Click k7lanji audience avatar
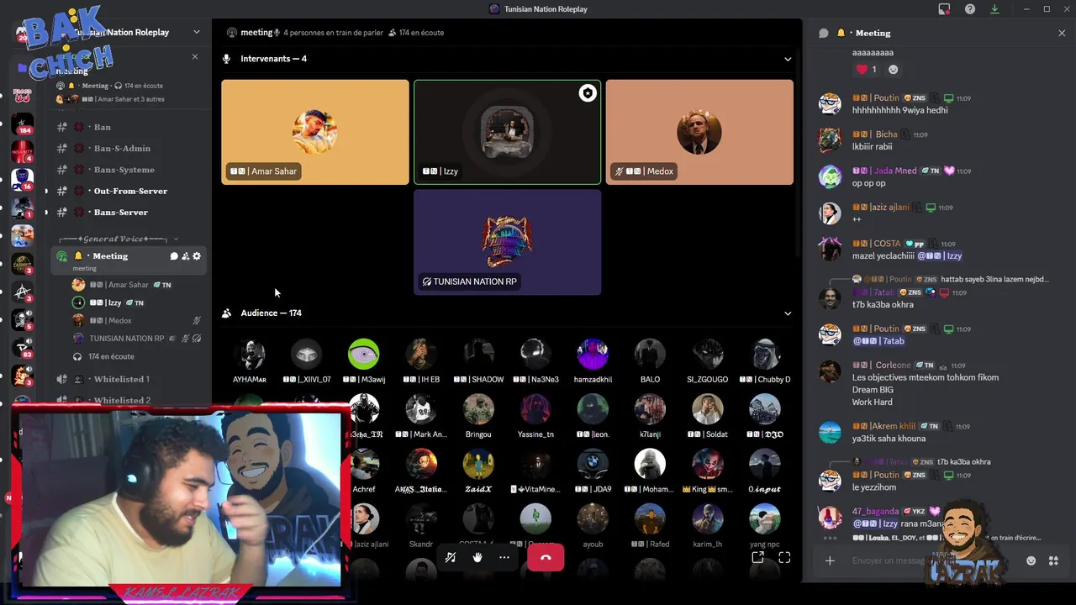The height and width of the screenshot is (605, 1076). click(650, 409)
